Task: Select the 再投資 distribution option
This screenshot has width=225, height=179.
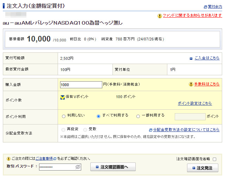Action: (64, 129)
